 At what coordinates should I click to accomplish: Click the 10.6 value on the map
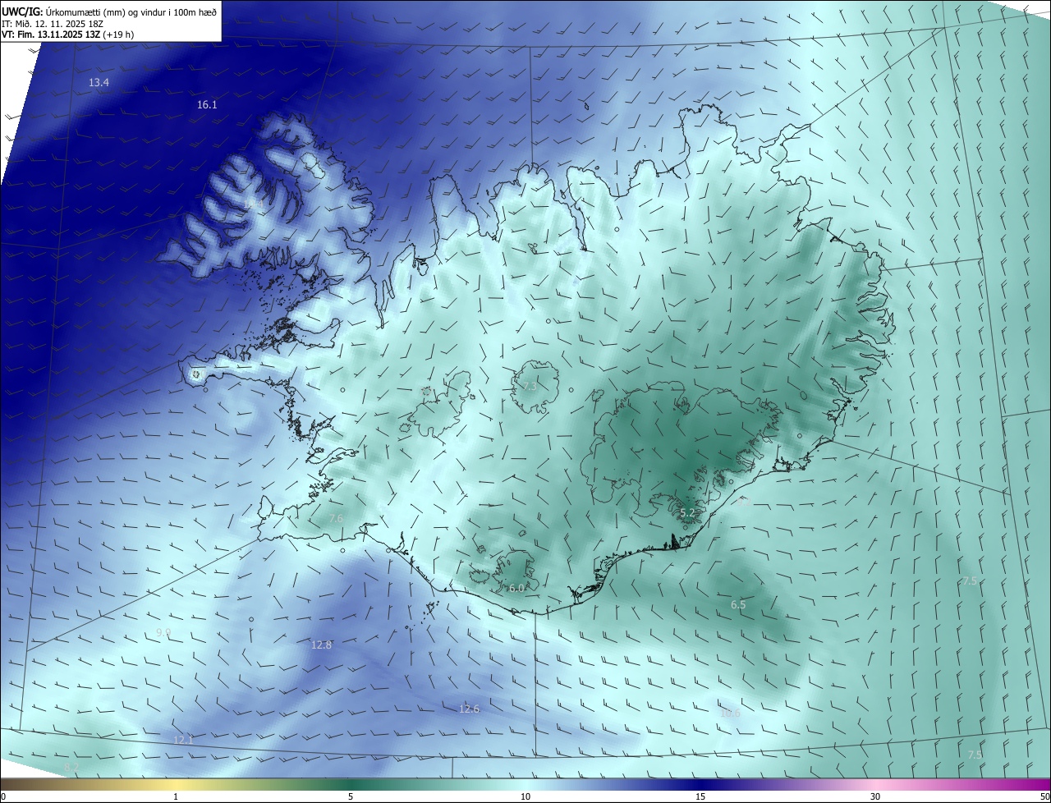[730, 714]
